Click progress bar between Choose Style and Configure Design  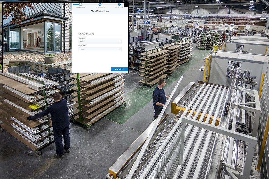pyautogui.click(x=90, y=4)
